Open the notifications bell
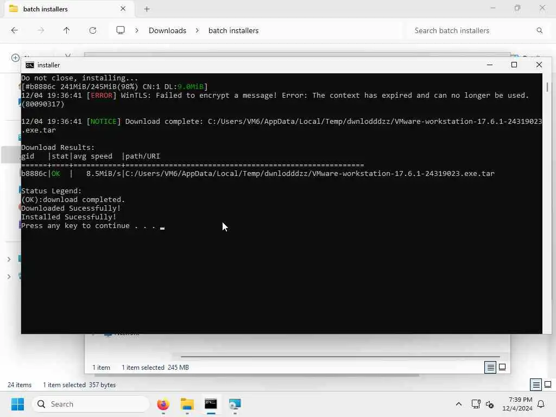 (x=541, y=404)
